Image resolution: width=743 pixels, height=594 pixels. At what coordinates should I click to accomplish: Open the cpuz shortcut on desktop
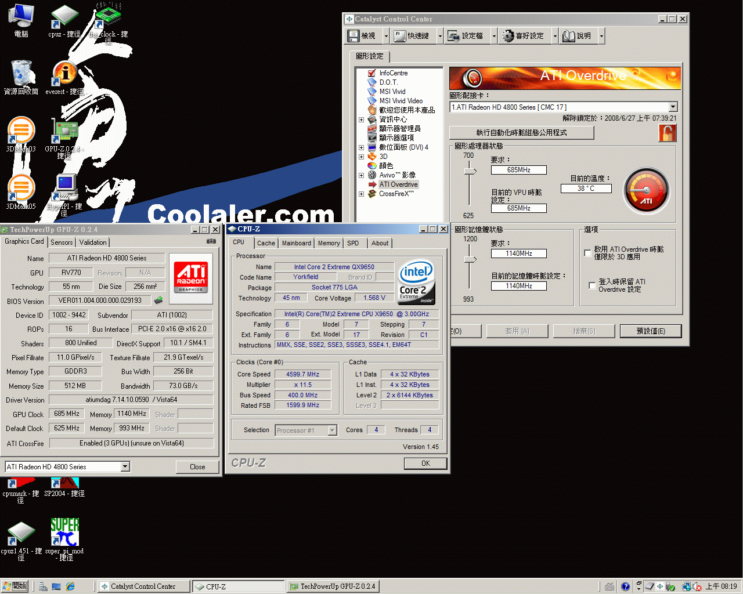[64, 21]
